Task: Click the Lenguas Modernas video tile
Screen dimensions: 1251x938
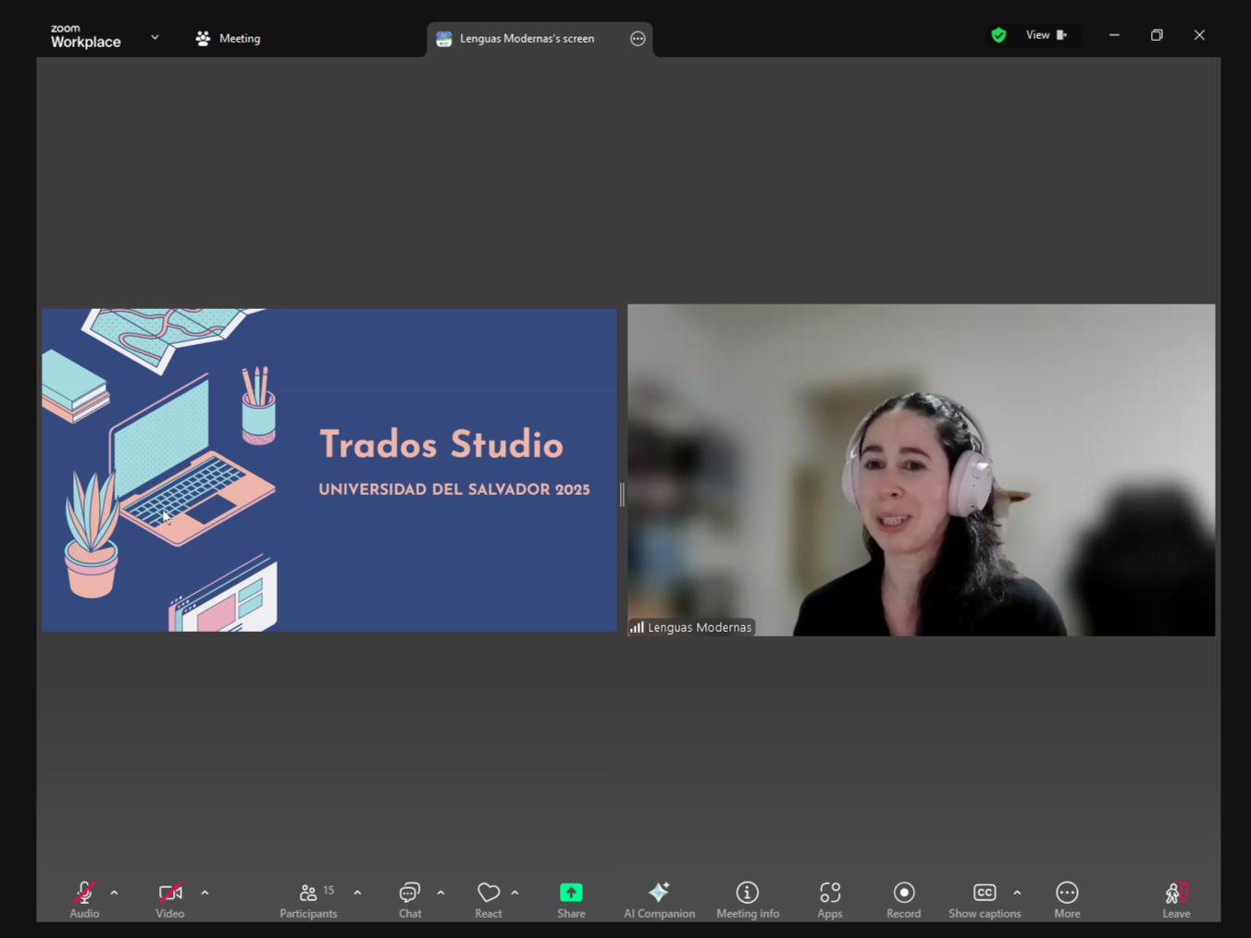Action: coord(921,470)
